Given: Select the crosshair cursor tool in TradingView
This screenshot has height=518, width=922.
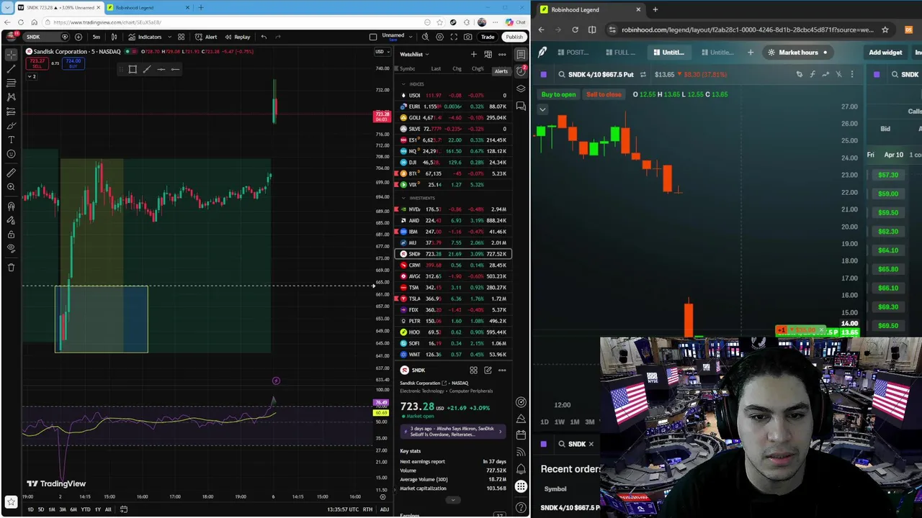Looking at the screenshot, I should 11,55.
